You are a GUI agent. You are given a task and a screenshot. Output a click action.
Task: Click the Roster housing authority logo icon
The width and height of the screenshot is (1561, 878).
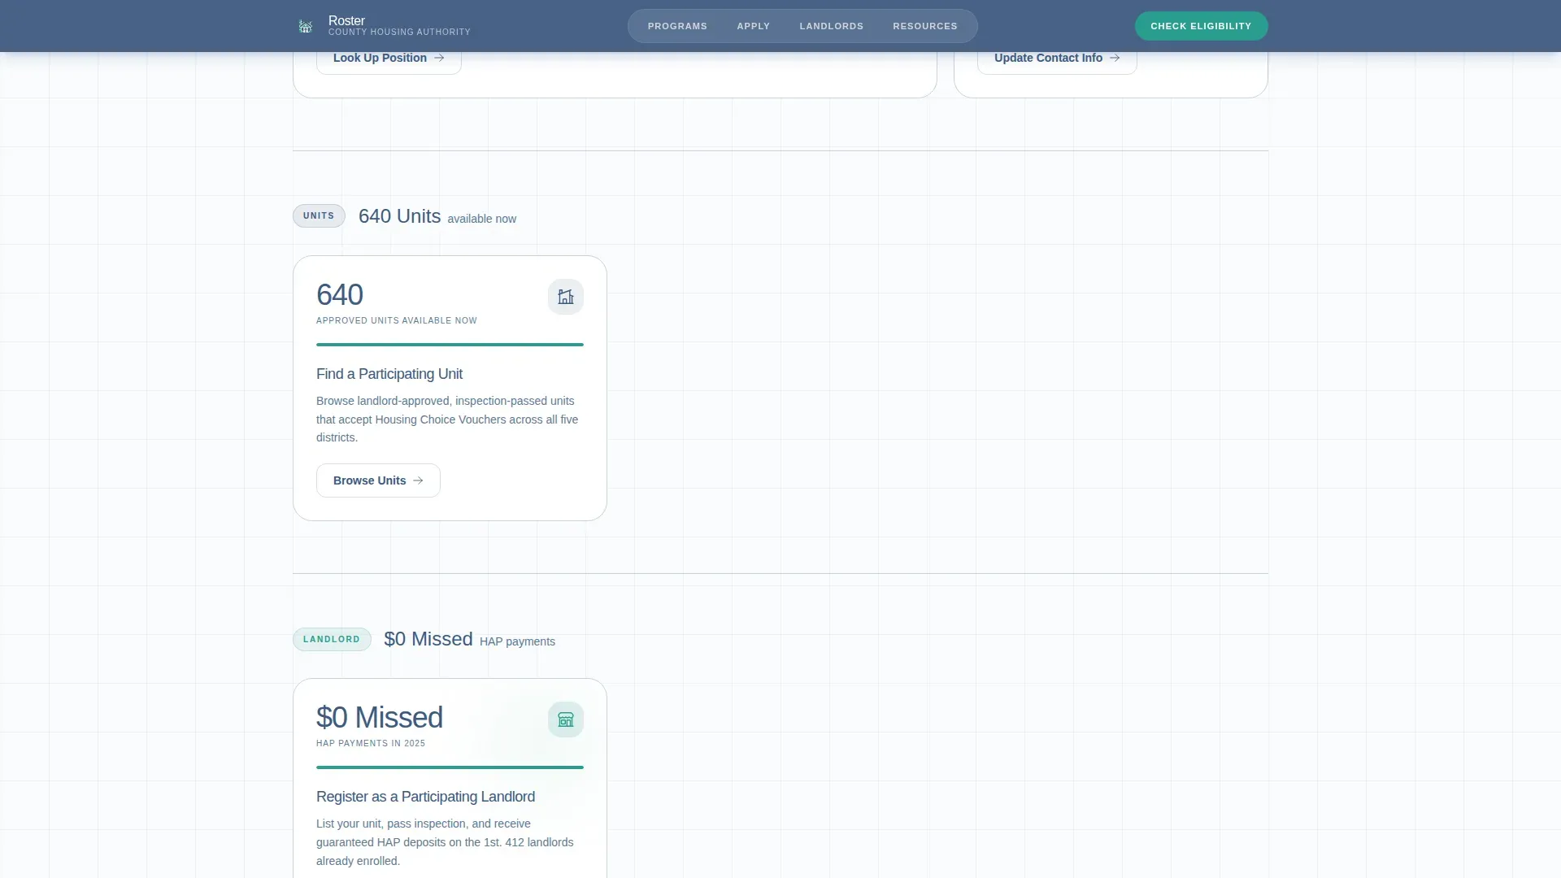tap(306, 26)
